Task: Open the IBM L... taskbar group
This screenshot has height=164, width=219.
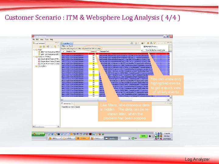Action: (55, 138)
